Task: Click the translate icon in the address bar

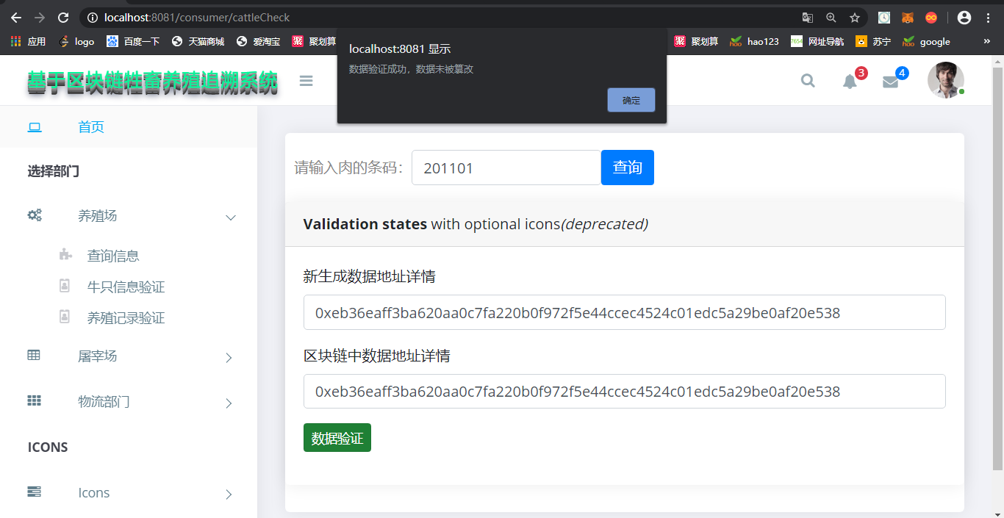Action: [808, 17]
